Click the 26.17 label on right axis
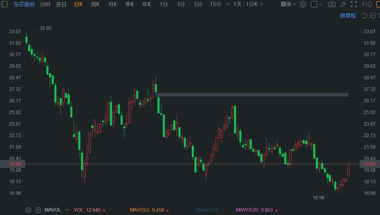The height and width of the screenshot is (215, 380). tap(369, 101)
